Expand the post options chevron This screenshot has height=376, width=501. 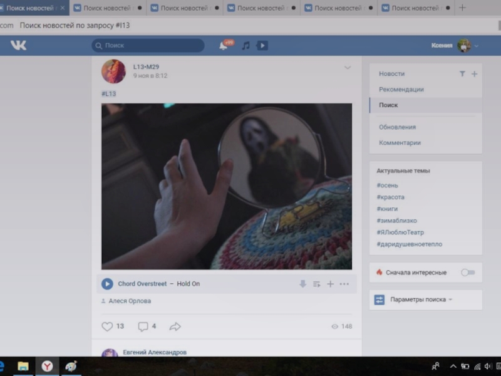point(348,68)
